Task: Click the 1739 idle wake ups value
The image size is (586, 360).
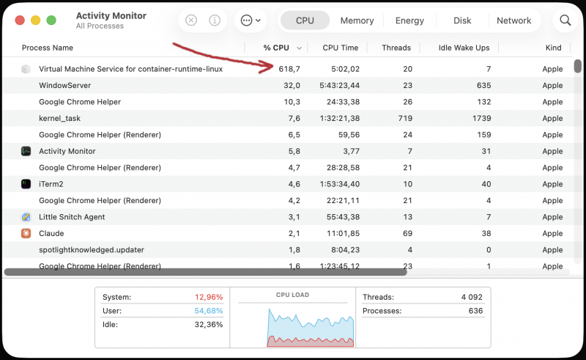Action: pos(481,118)
